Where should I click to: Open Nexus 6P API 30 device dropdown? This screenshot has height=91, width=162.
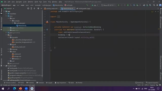(108, 5)
